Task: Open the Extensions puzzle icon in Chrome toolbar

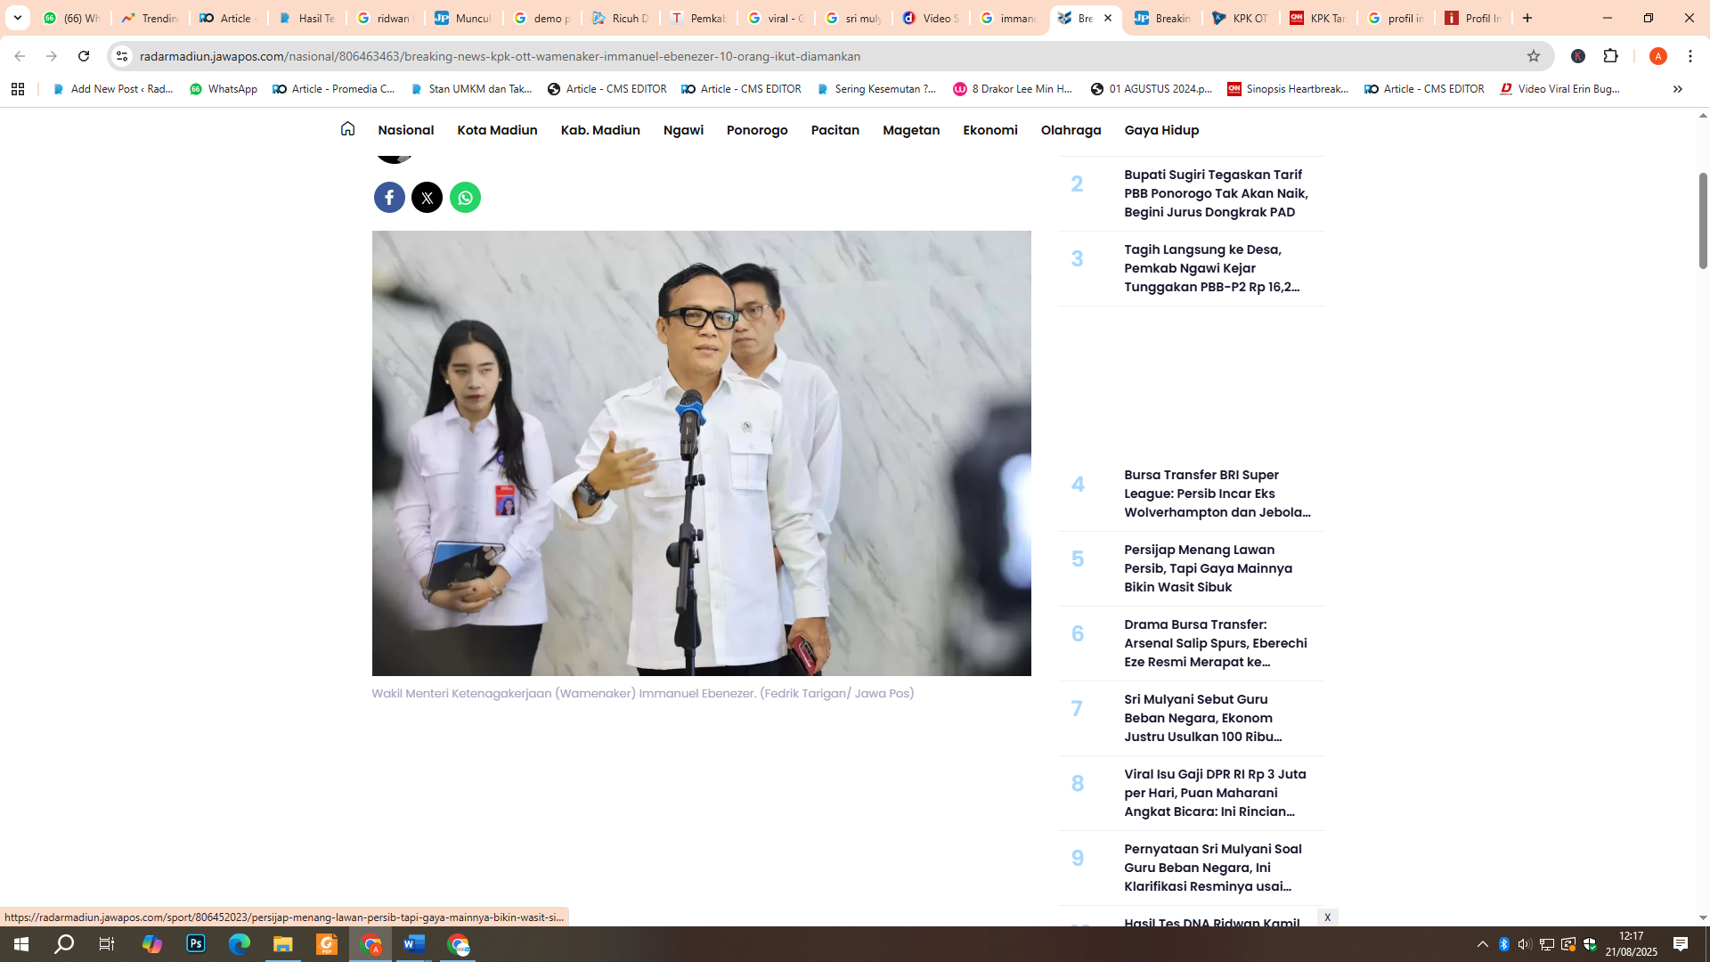Action: pyautogui.click(x=1611, y=56)
